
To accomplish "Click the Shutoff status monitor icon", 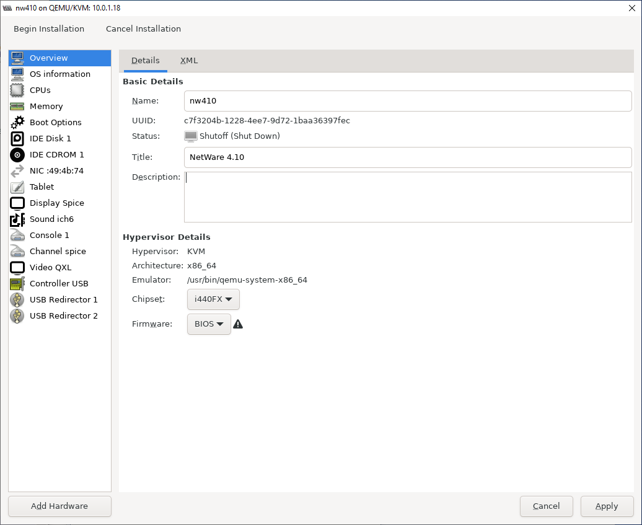I will click(x=191, y=136).
